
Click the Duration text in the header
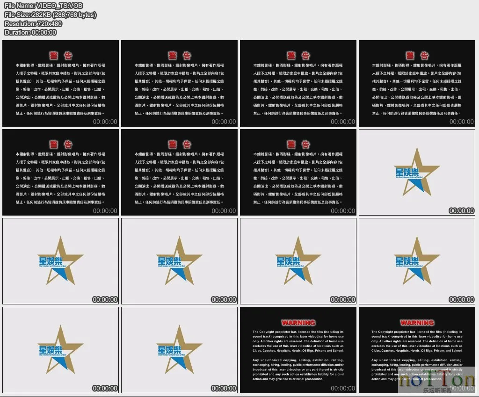[x=30, y=32]
